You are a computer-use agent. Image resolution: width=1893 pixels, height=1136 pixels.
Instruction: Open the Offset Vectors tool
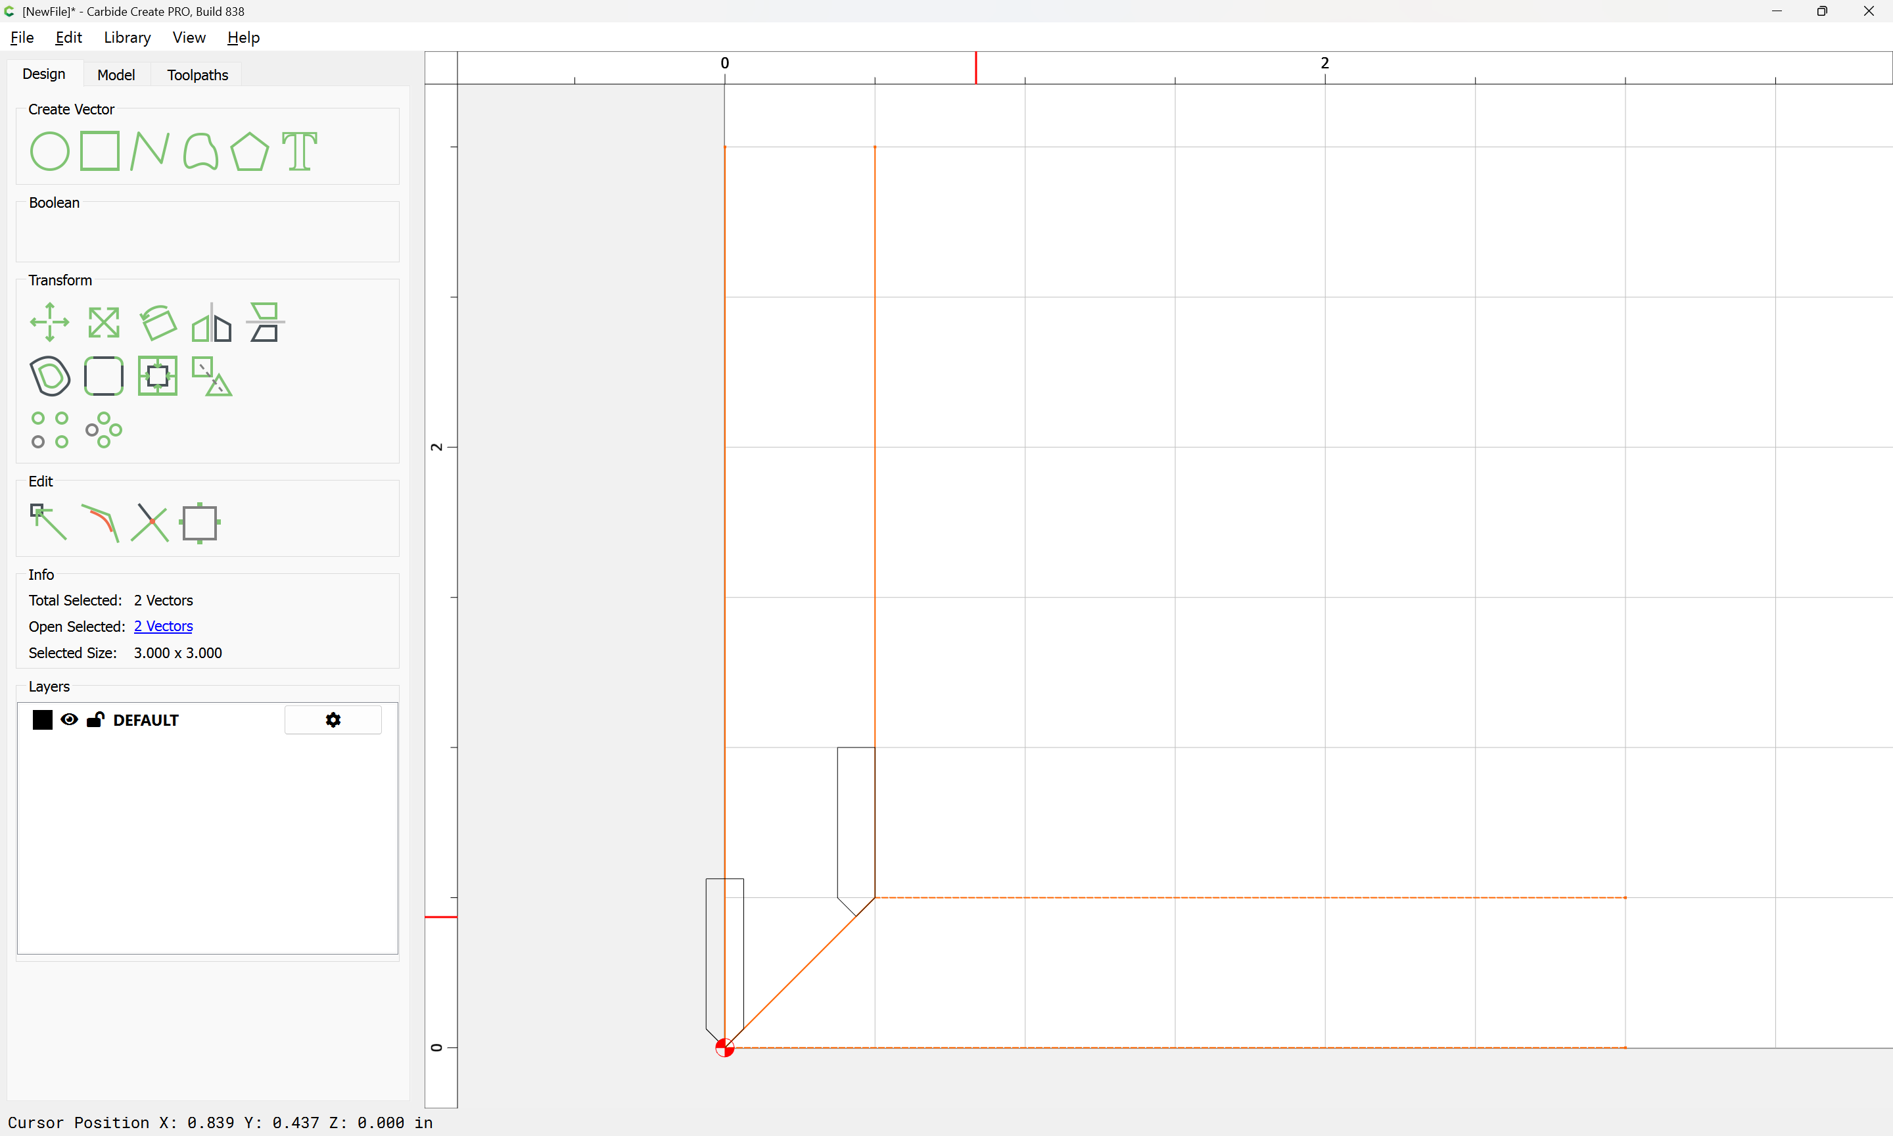(x=50, y=376)
